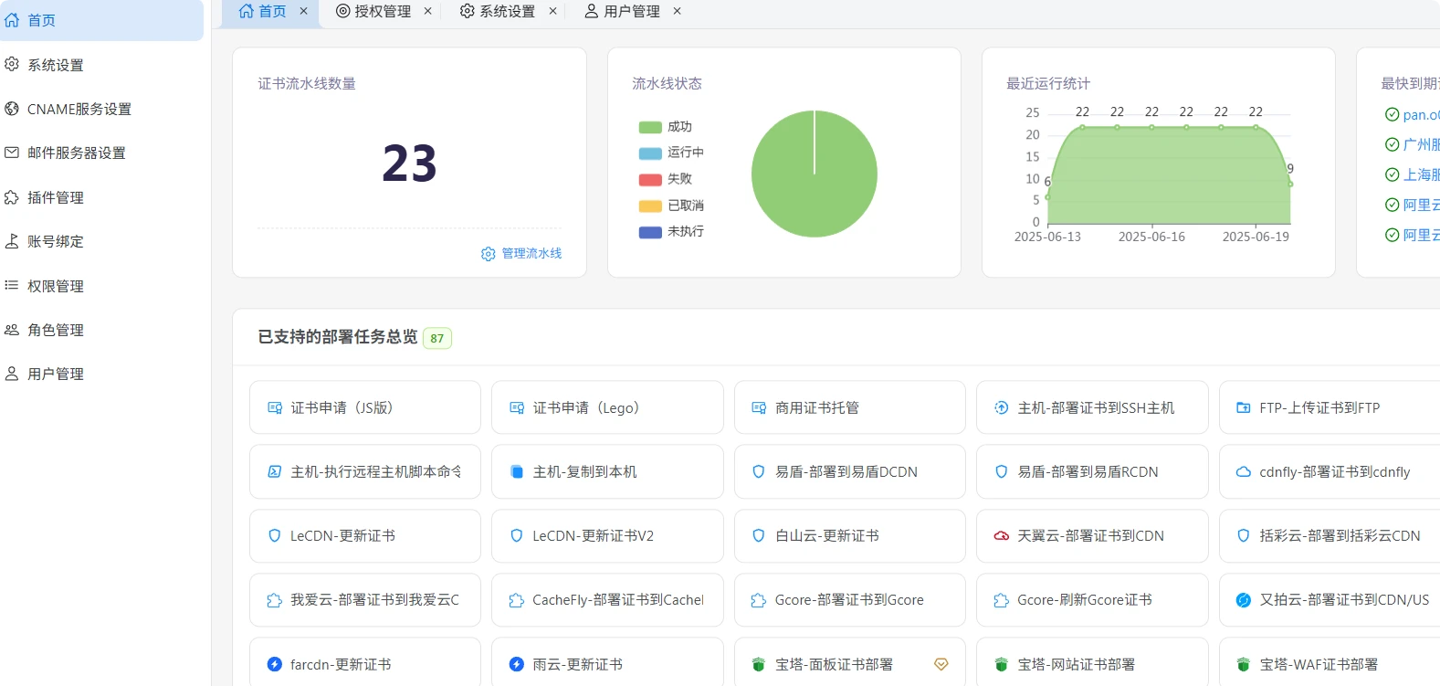Image resolution: width=1440 pixels, height=686 pixels.
Task: Select 主机-执行远程主机脚本命令 card
Action: tap(365, 471)
